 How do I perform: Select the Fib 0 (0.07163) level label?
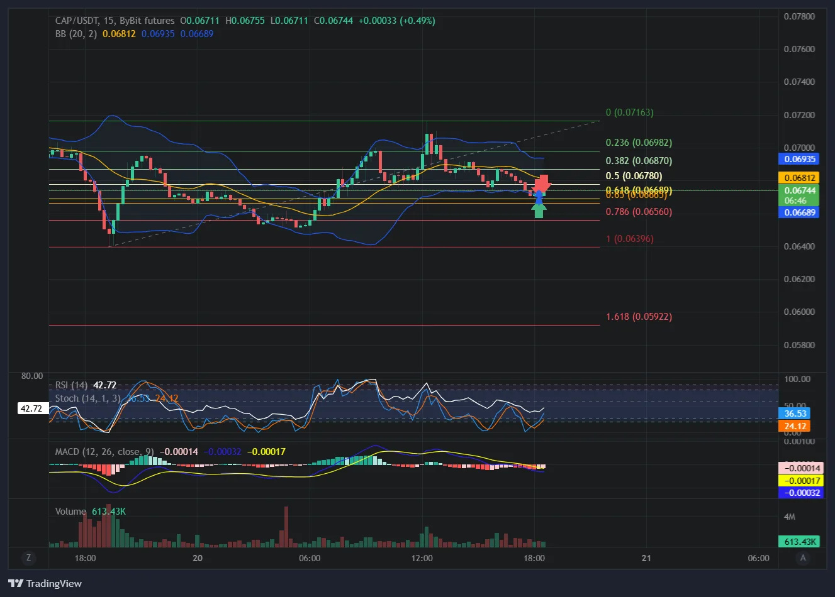point(630,112)
